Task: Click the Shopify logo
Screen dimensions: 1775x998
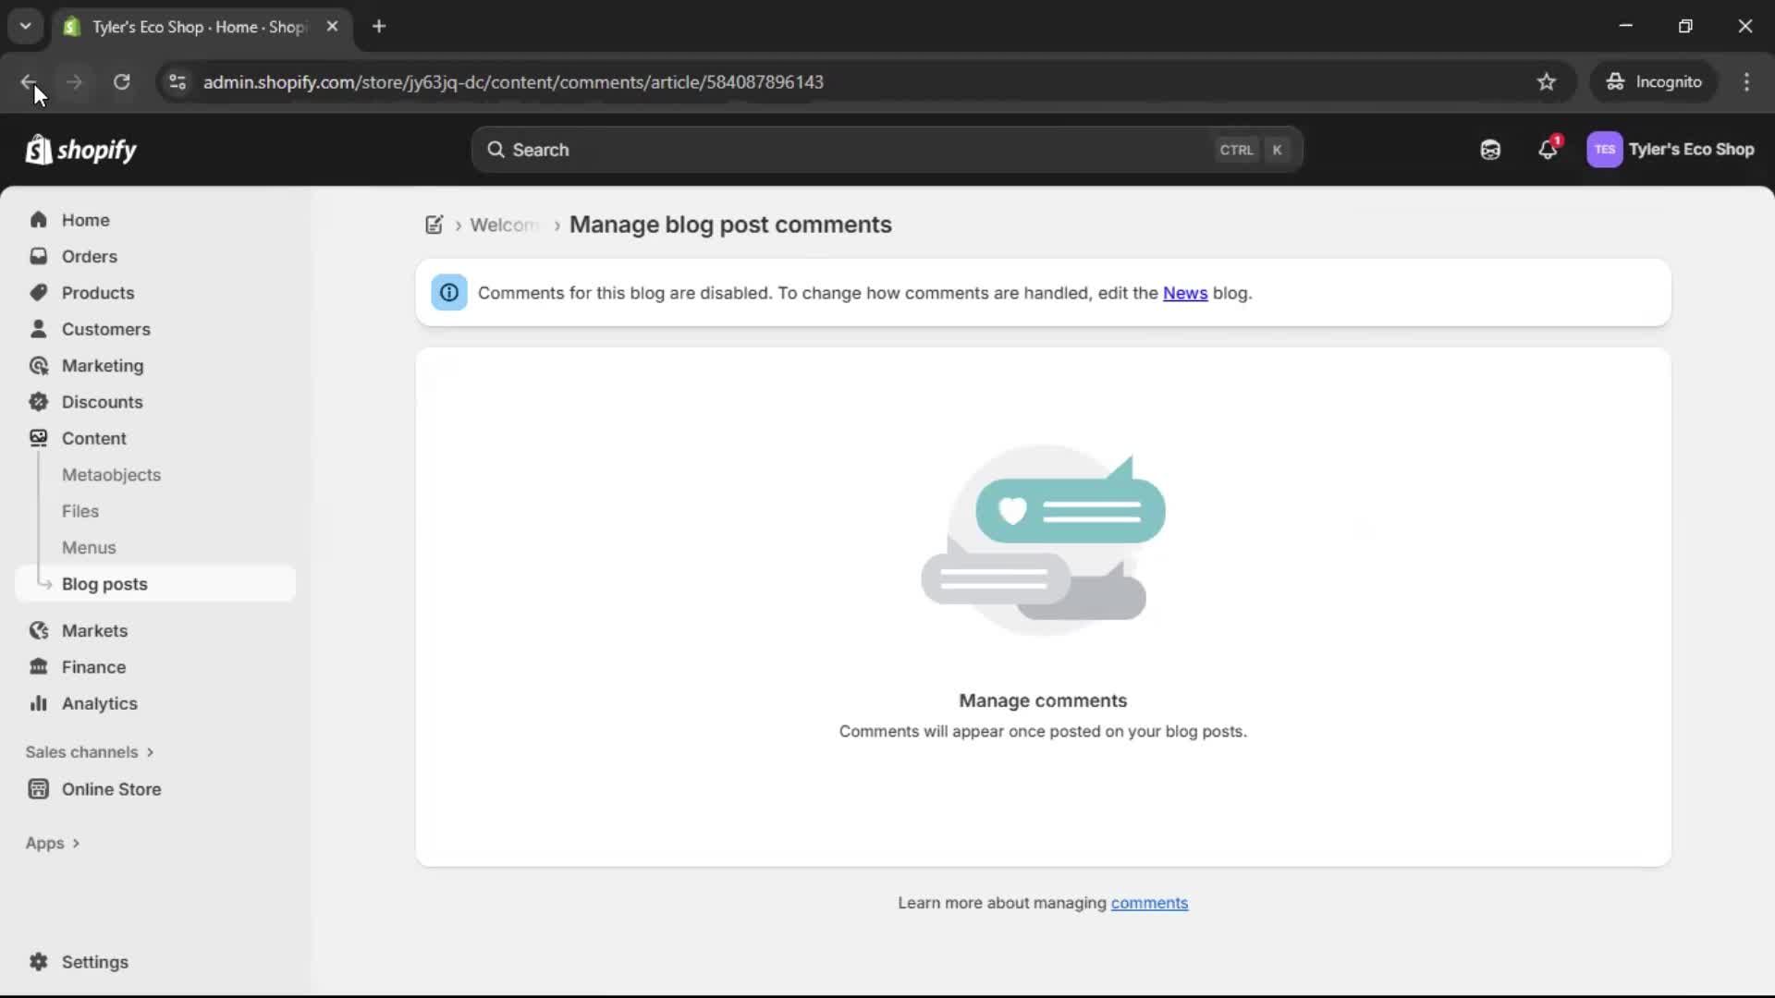Action: 81,149
